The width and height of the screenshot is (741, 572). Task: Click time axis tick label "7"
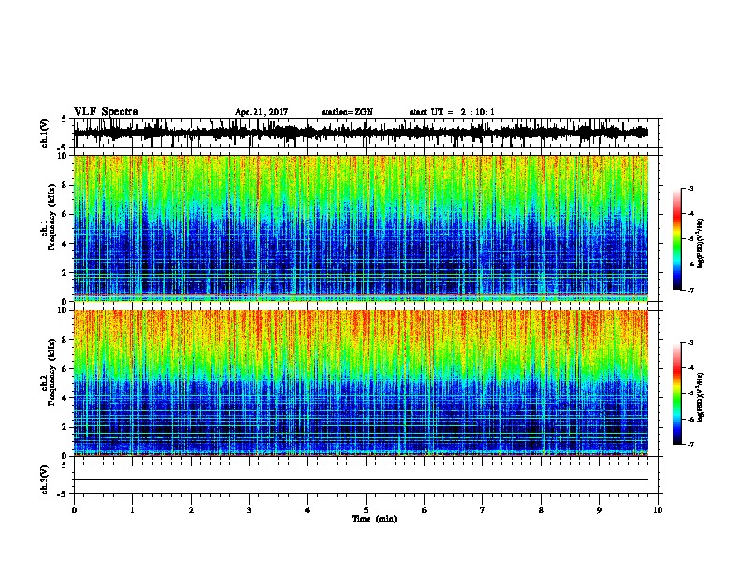pyautogui.click(x=483, y=510)
